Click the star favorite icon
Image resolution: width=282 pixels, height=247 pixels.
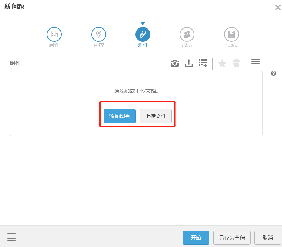[222, 64]
